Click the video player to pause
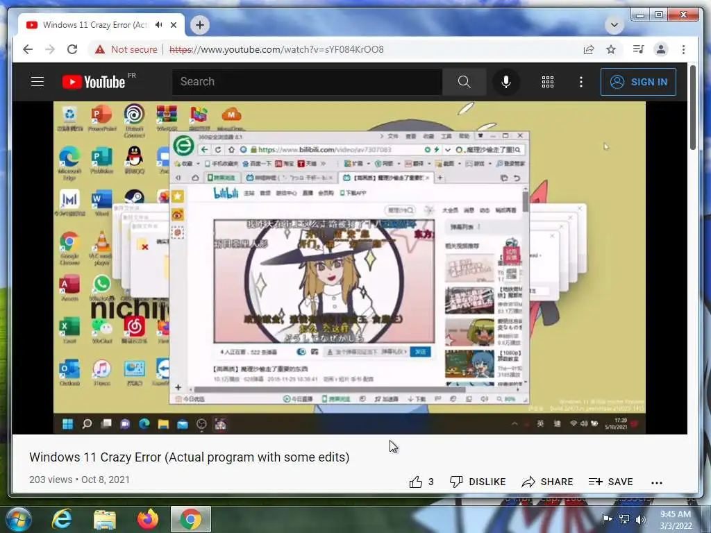 [350, 267]
